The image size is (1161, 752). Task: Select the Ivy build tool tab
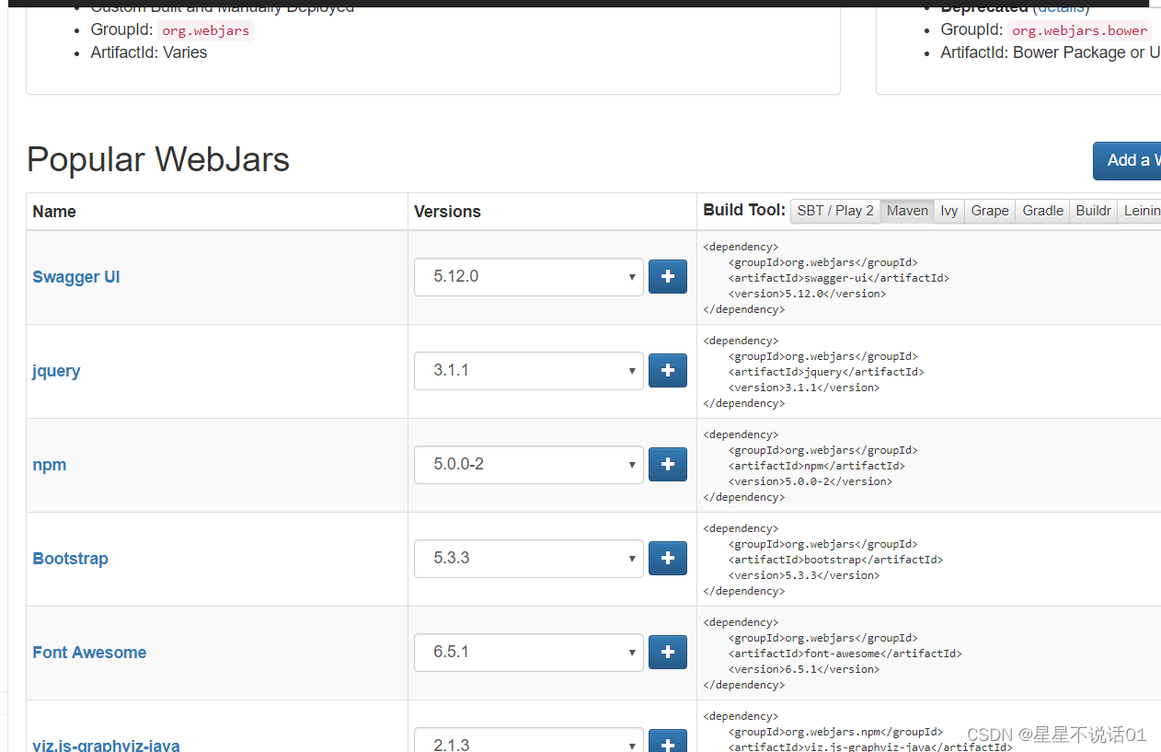pos(948,211)
